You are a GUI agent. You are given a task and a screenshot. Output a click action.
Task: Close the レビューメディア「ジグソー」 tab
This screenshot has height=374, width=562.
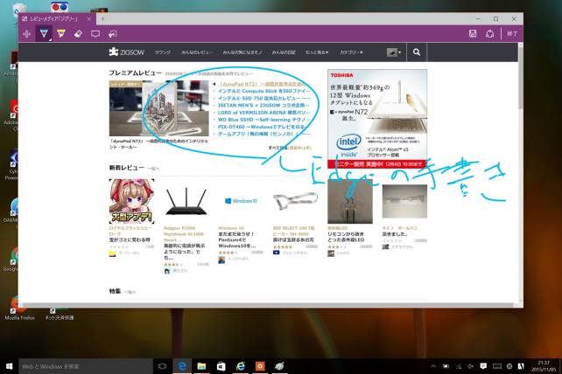[x=89, y=19]
